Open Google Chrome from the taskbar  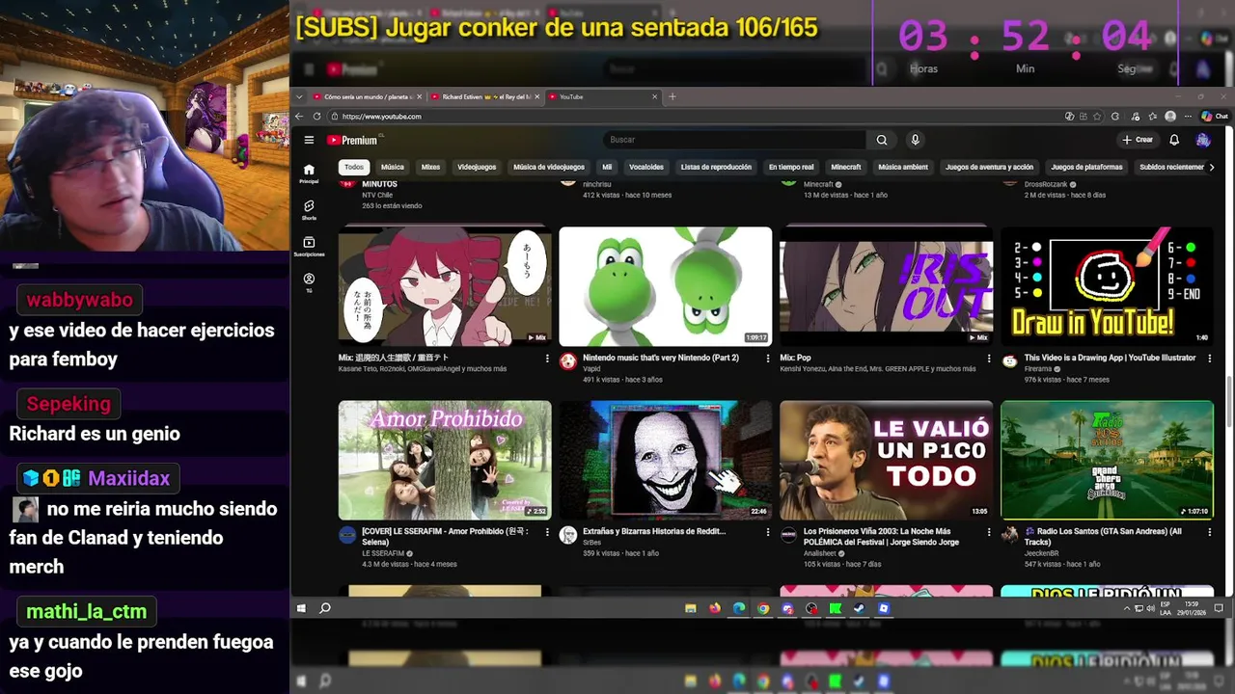(763, 608)
